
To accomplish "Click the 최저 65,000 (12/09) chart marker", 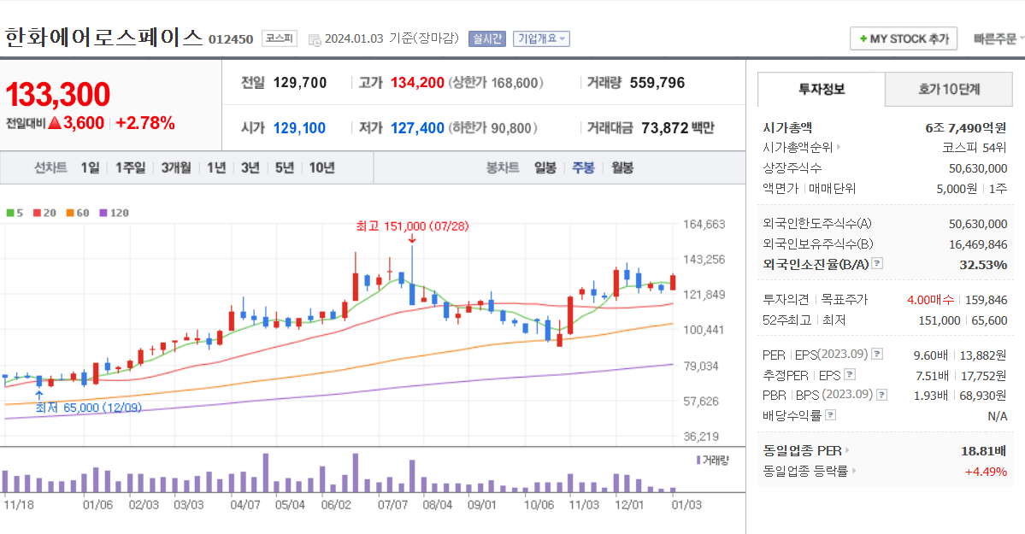I will pyautogui.click(x=88, y=408).
